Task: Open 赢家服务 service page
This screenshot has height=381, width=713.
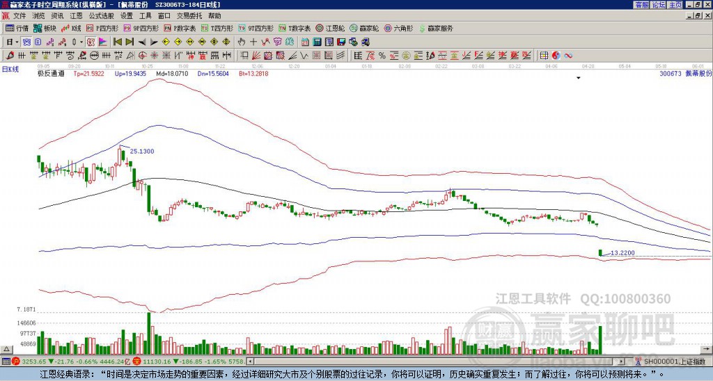Action: tap(436, 28)
